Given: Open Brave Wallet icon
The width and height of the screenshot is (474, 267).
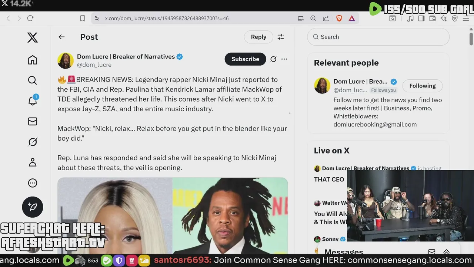Looking at the screenshot, I should [432, 18].
